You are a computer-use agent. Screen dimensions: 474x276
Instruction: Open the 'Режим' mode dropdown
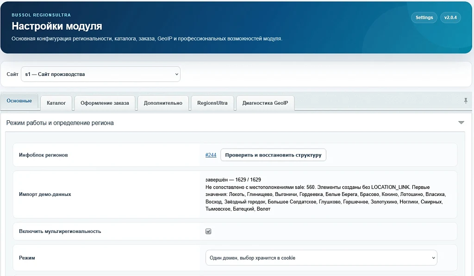[321, 258]
